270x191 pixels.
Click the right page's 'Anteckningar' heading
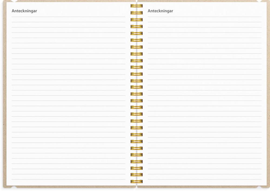click(x=160, y=11)
